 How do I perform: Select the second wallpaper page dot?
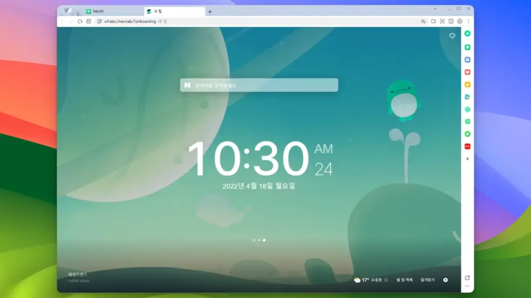click(259, 240)
